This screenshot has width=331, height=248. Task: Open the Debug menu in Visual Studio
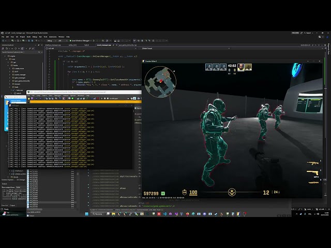(x=35, y=37)
